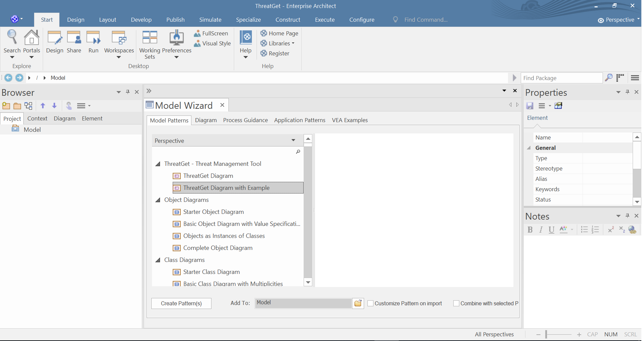Switch to VEA Examples tab
This screenshot has height=341, width=642.
pyautogui.click(x=350, y=120)
